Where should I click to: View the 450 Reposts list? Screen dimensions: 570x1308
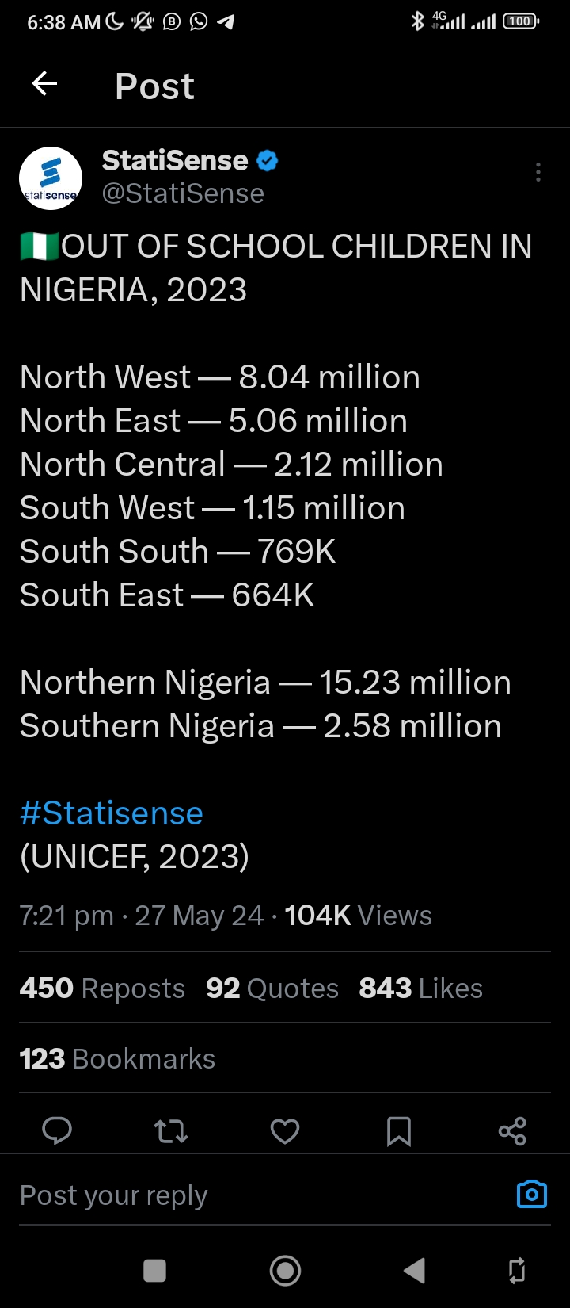click(102, 989)
